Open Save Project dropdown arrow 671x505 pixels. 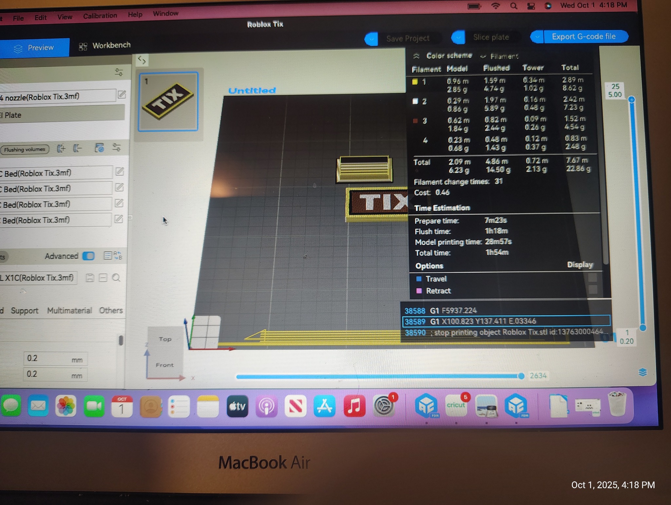click(372, 39)
